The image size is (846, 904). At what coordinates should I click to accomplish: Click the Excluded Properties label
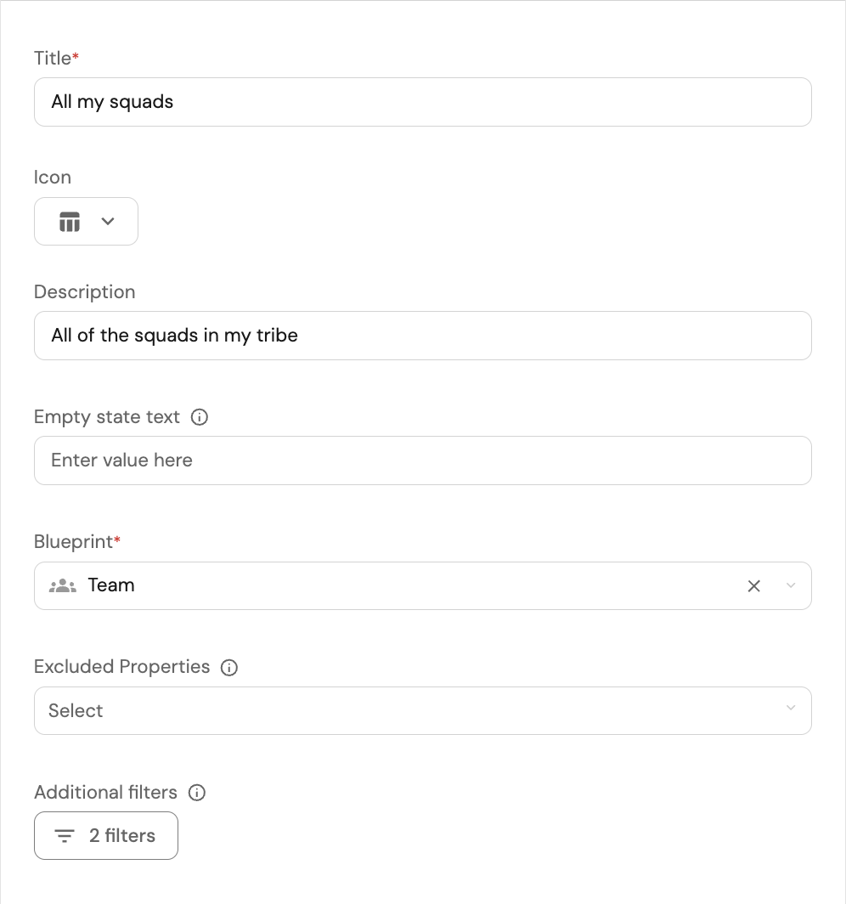click(121, 667)
